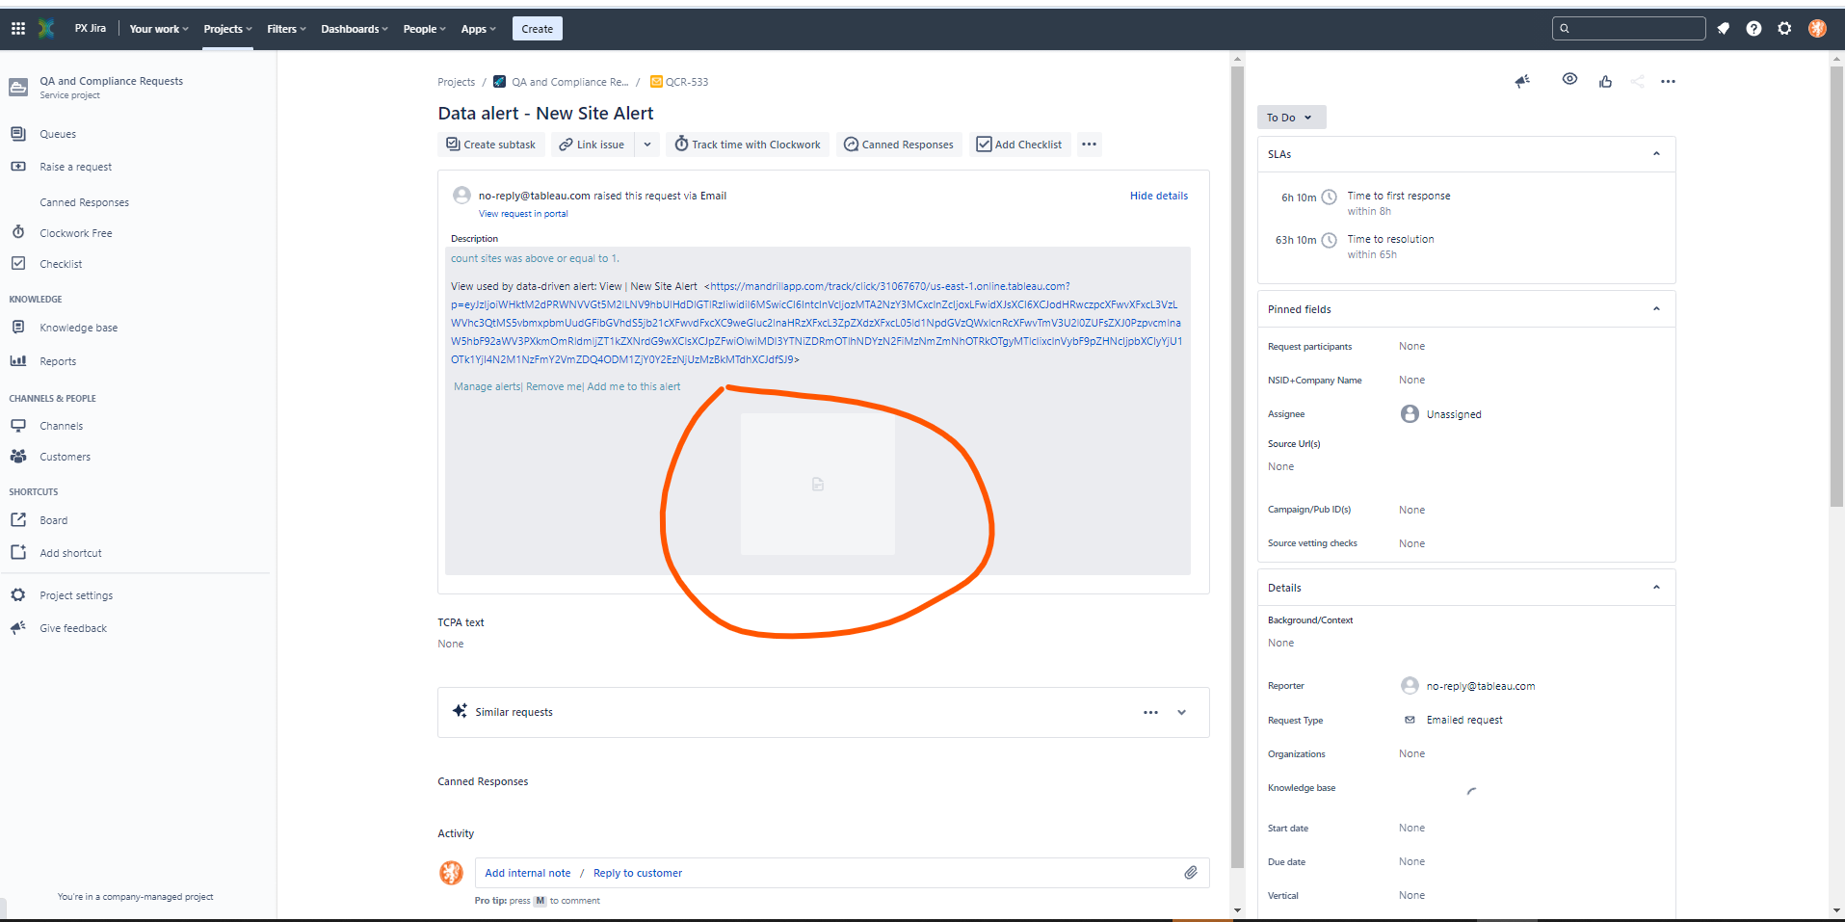Click the broken image thumbnail in description
The image size is (1845, 922).
(817, 484)
